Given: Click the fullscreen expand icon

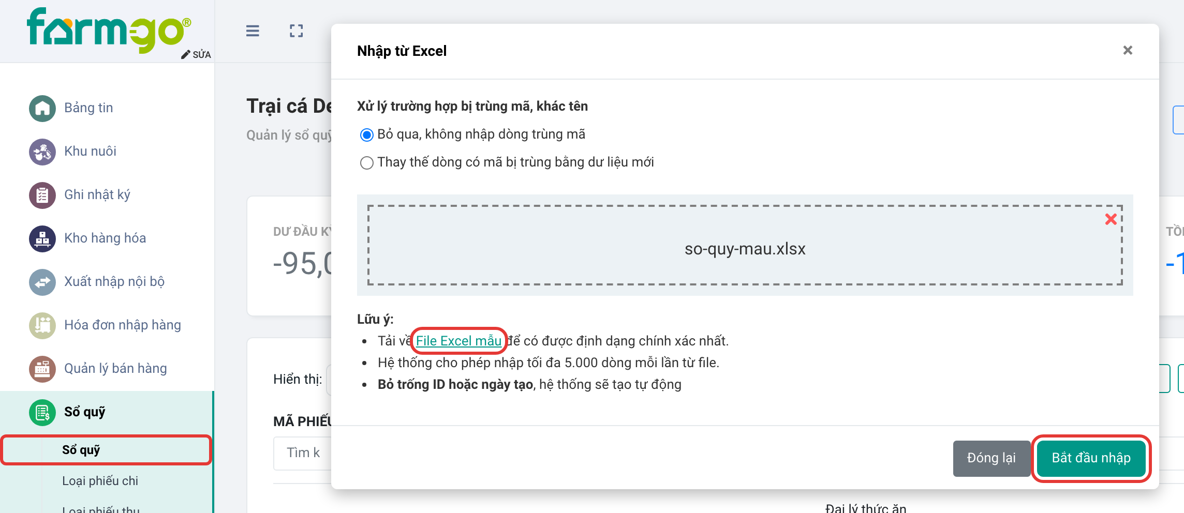Looking at the screenshot, I should coord(297,31).
